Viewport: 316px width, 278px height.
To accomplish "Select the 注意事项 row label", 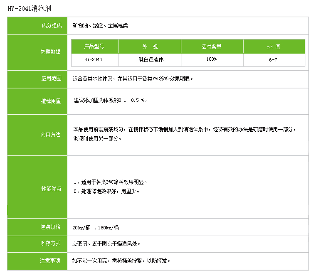I will coord(51,261).
